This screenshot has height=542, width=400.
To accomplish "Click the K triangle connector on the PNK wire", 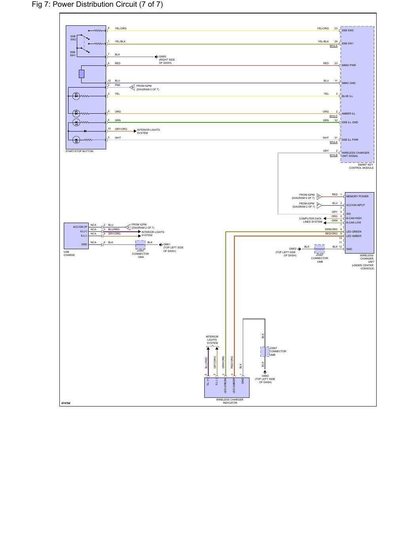I will (132, 87).
